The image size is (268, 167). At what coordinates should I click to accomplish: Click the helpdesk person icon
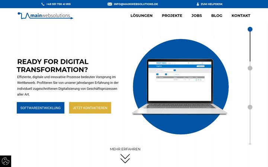point(198,4)
